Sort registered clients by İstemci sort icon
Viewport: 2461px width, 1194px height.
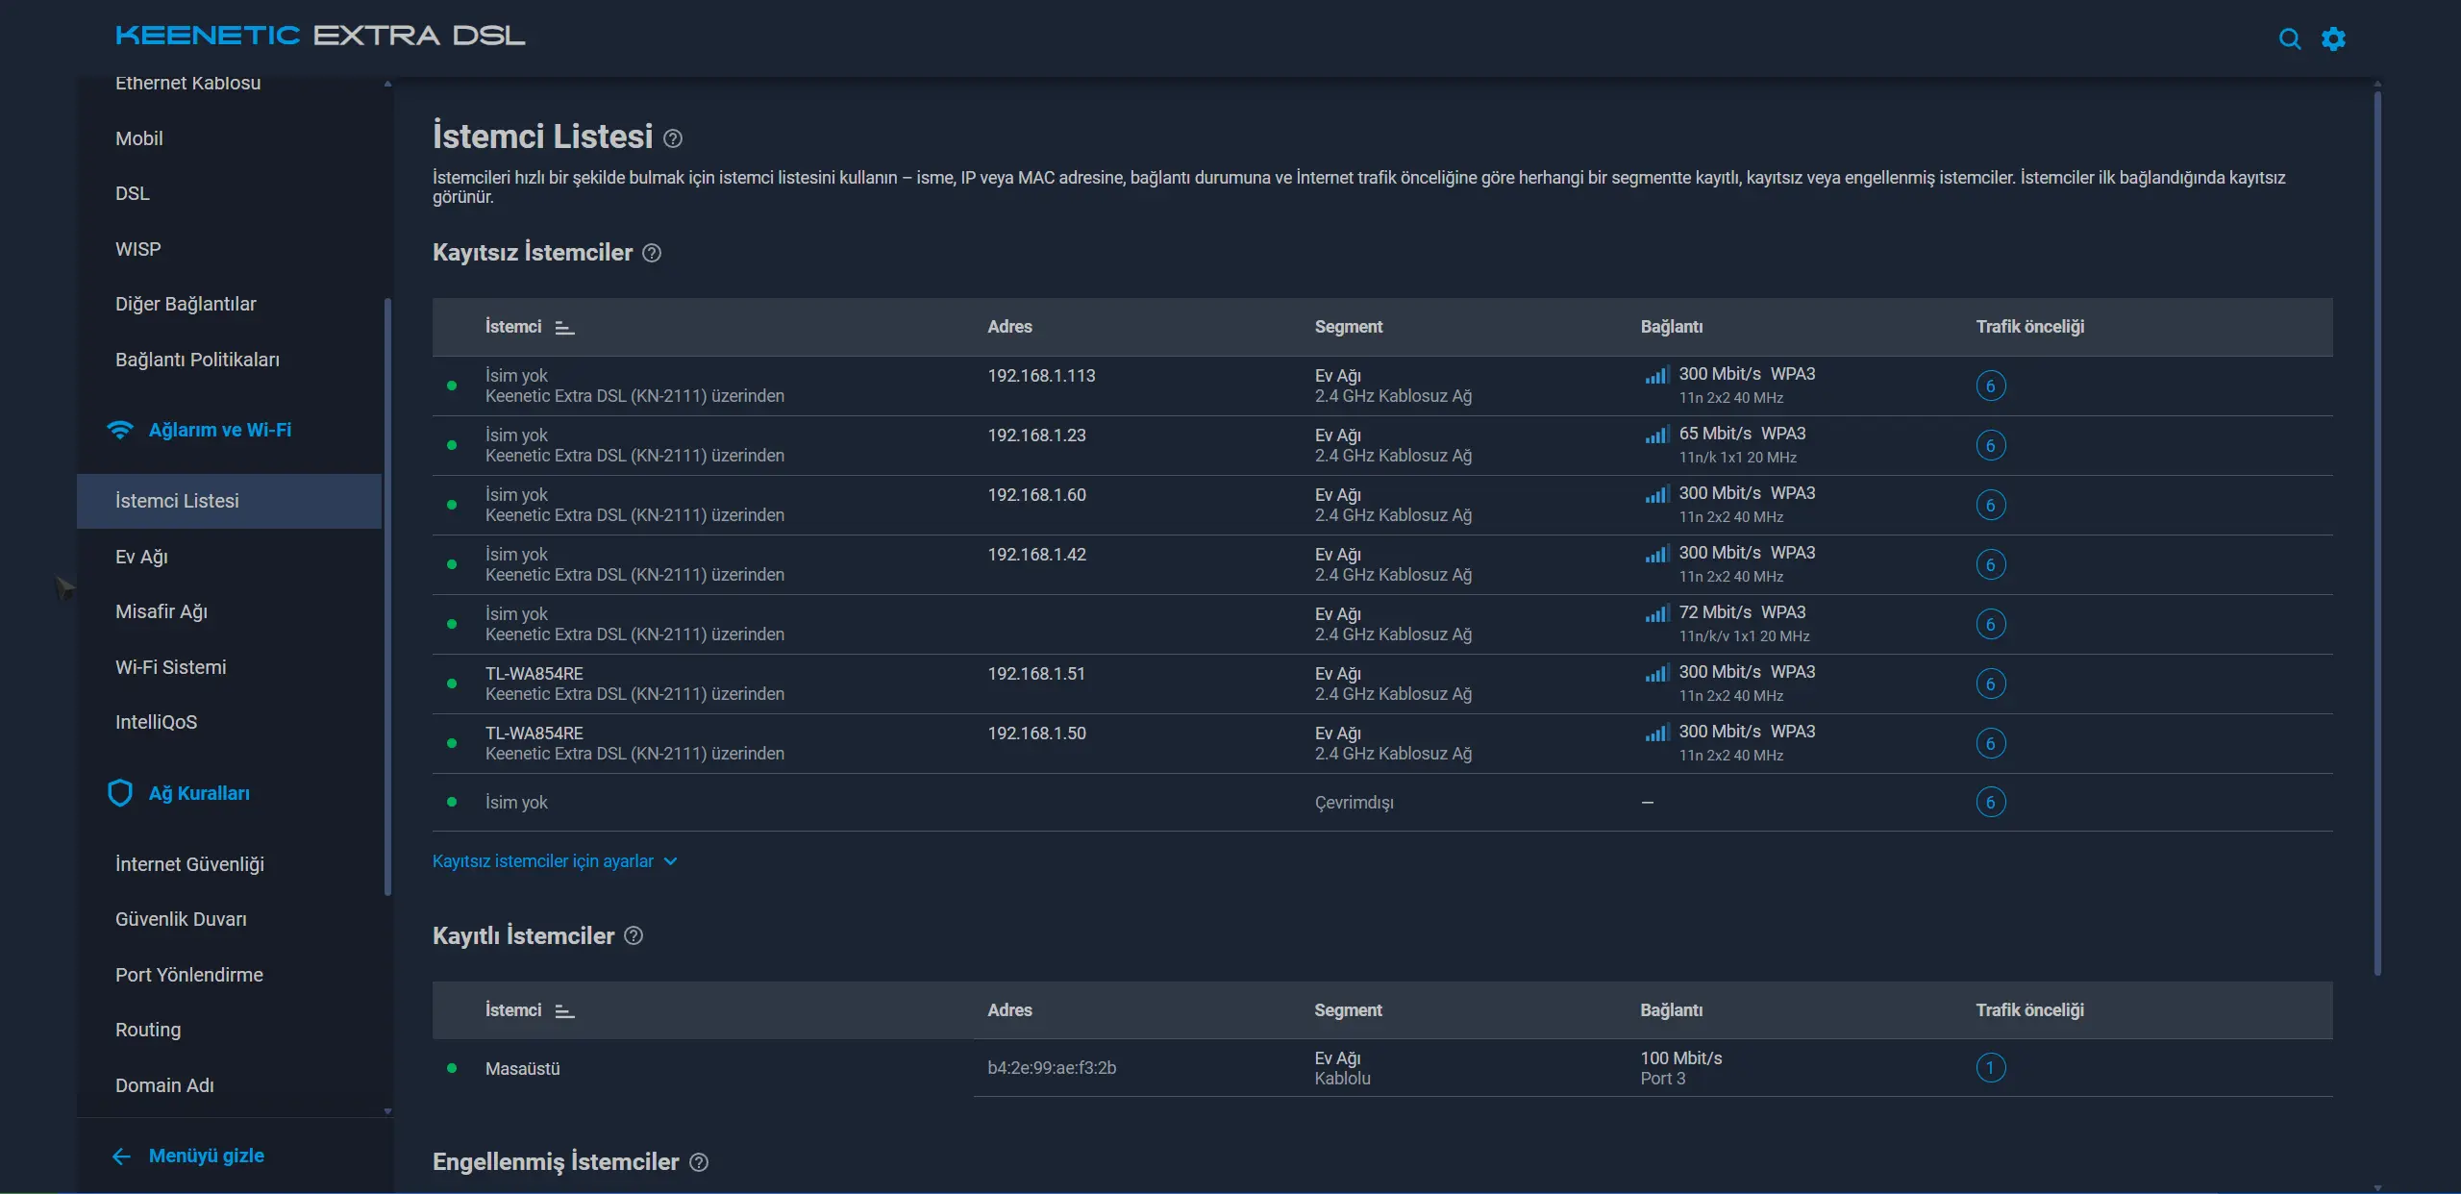[565, 1011]
